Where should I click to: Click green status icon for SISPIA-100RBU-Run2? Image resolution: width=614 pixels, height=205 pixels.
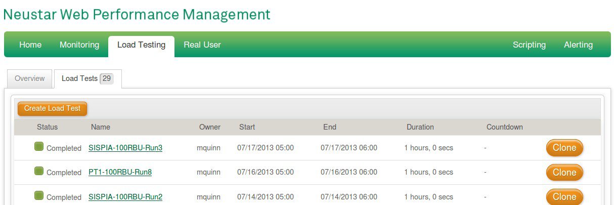(39, 195)
